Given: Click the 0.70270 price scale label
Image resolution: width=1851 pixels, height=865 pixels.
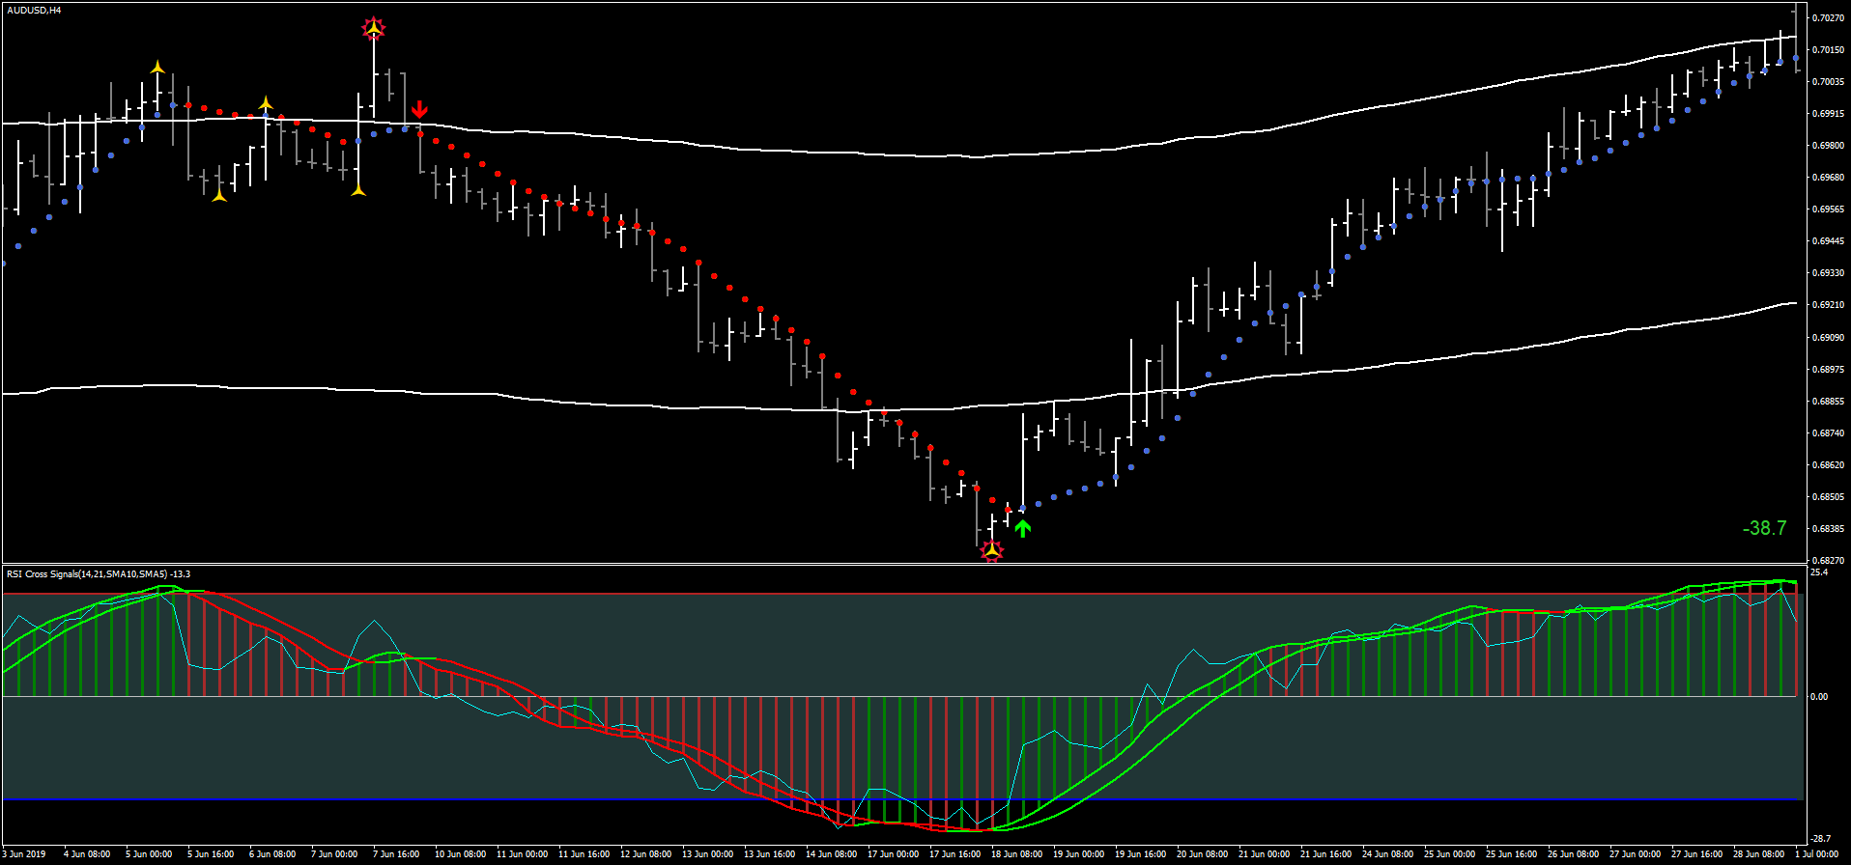Looking at the screenshot, I should (x=1828, y=17).
